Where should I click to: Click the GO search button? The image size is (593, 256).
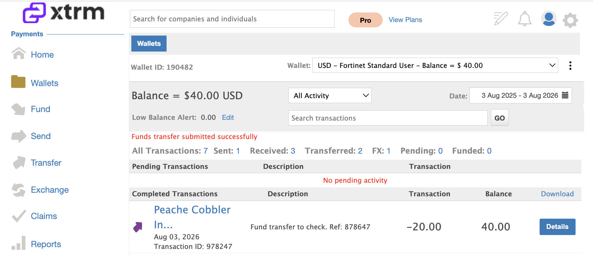499,118
